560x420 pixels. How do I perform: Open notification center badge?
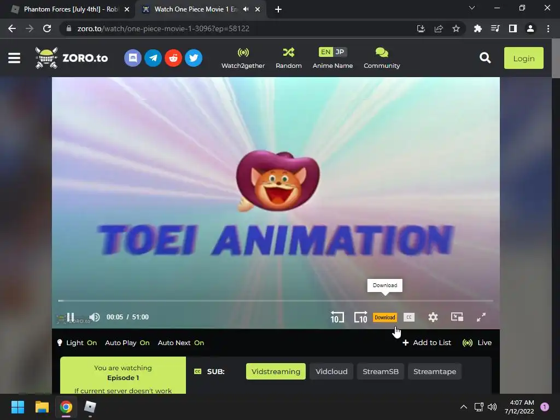pos(545,407)
